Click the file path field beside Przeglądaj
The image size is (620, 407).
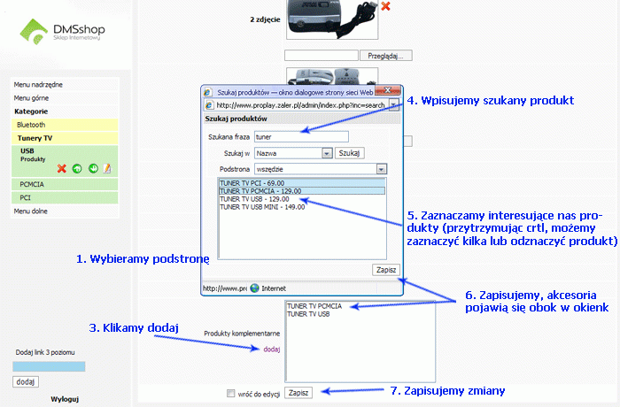(322, 56)
